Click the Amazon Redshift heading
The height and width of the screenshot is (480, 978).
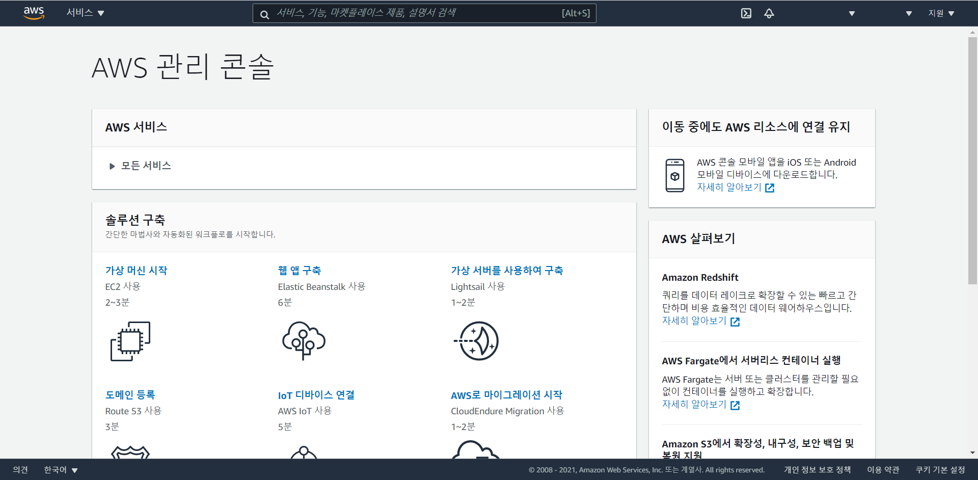700,278
